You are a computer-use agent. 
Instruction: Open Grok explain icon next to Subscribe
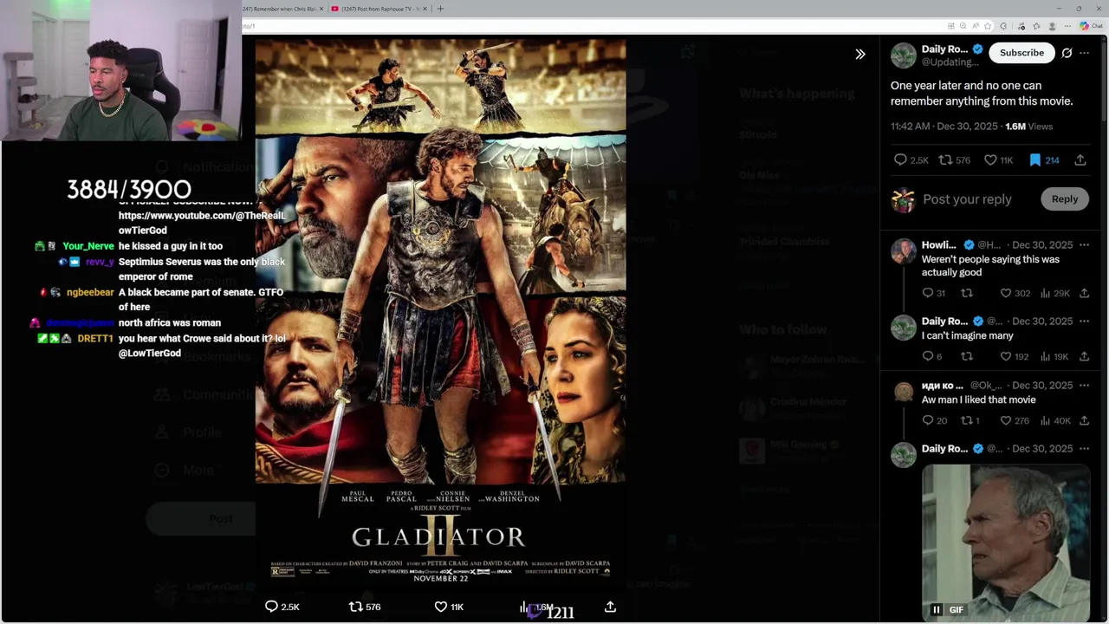1067,53
